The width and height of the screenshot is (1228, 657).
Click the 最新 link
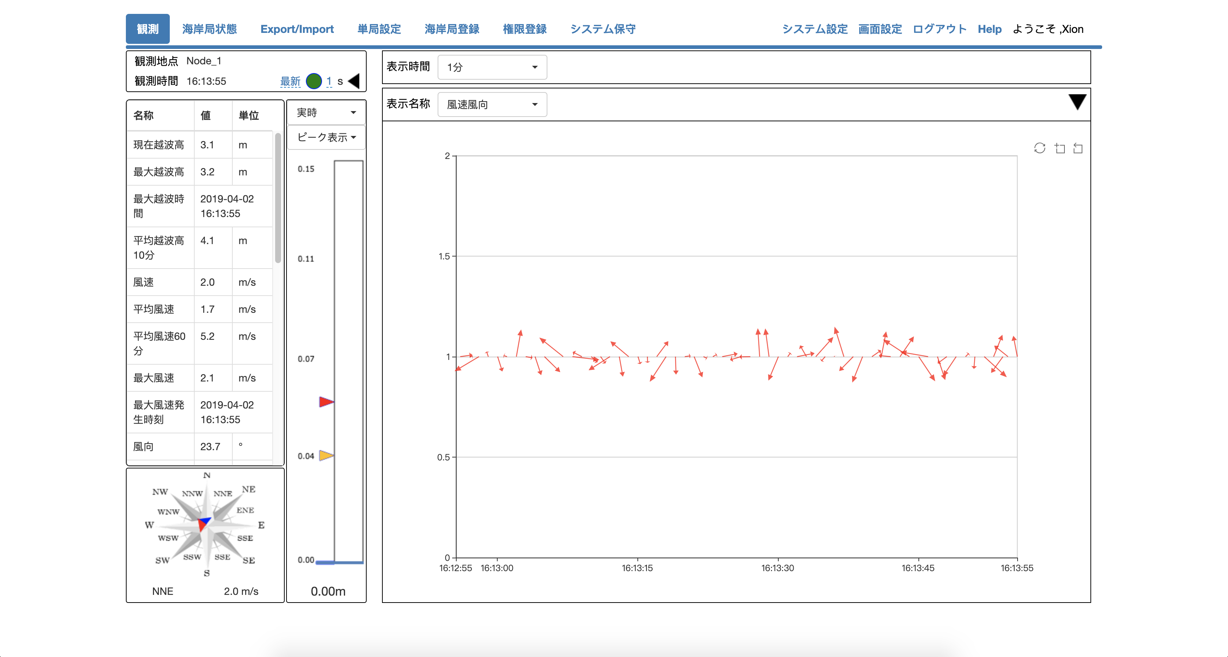290,81
